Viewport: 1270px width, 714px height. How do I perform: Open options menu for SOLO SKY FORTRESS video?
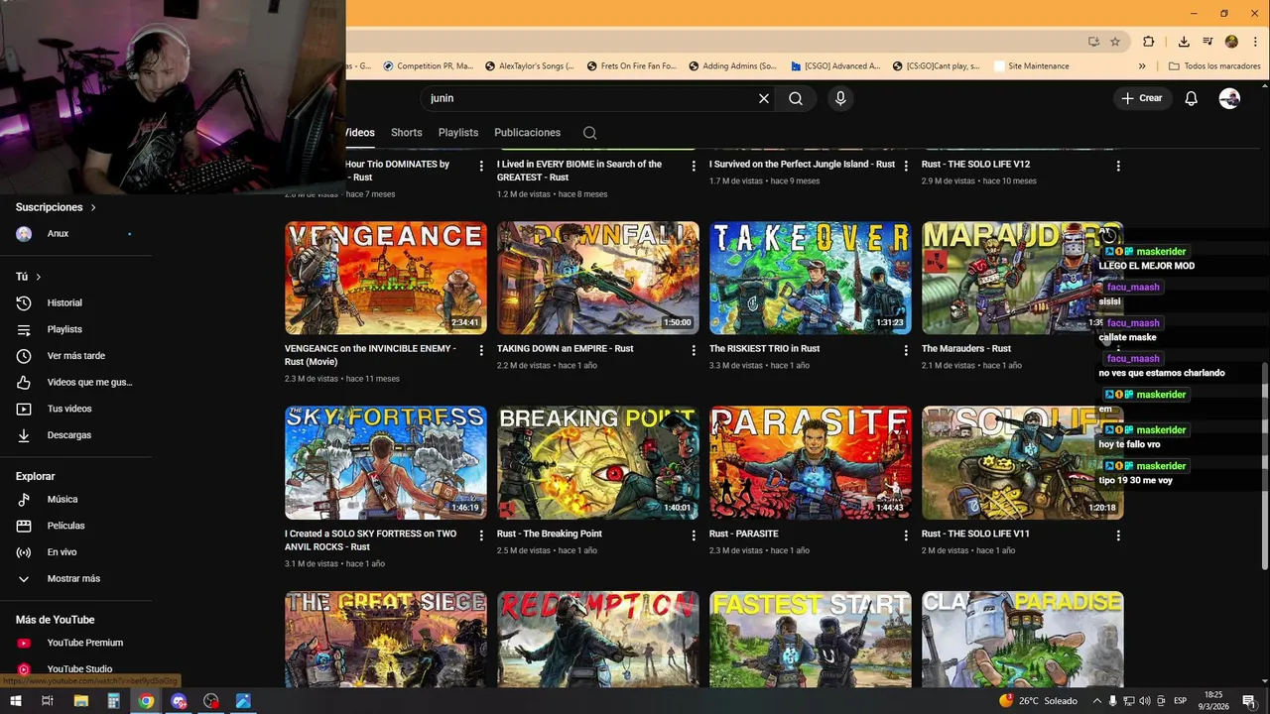coord(481,535)
